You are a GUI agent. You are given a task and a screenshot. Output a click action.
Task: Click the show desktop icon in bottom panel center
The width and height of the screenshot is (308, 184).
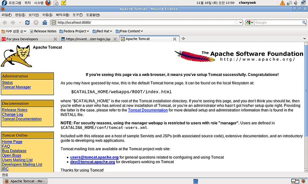point(195,181)
